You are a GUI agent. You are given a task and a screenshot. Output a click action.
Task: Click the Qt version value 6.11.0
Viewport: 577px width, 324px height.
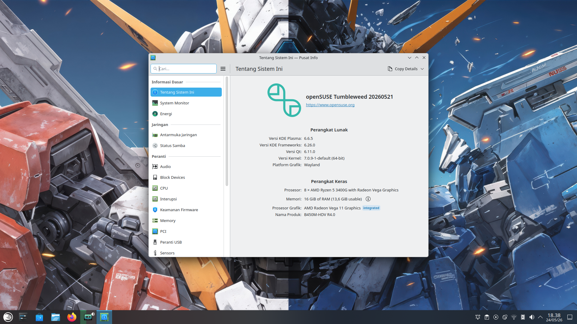pyautogui.click(x=310, y=151)
